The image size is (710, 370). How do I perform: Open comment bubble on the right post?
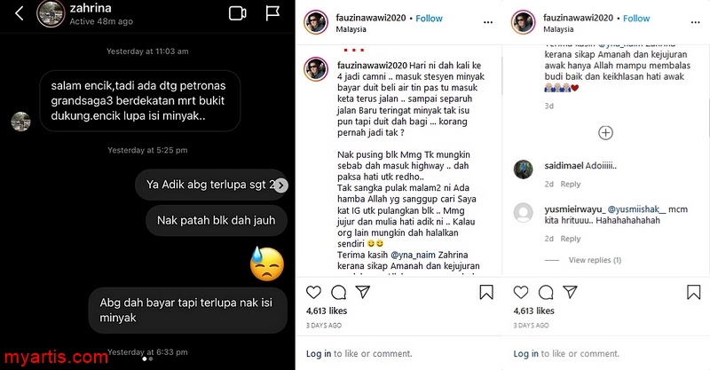click(546, 292)
